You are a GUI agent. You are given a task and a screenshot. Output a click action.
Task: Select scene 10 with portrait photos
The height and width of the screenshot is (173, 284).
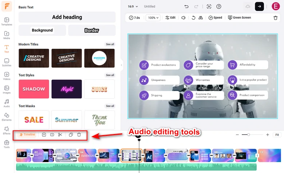coord(223,156)
